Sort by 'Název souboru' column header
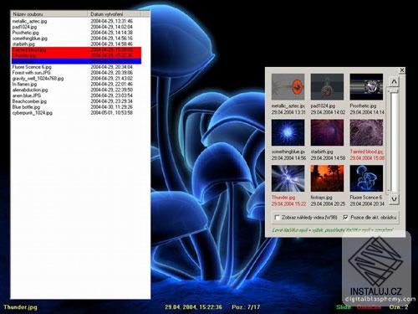 (49, 13)
